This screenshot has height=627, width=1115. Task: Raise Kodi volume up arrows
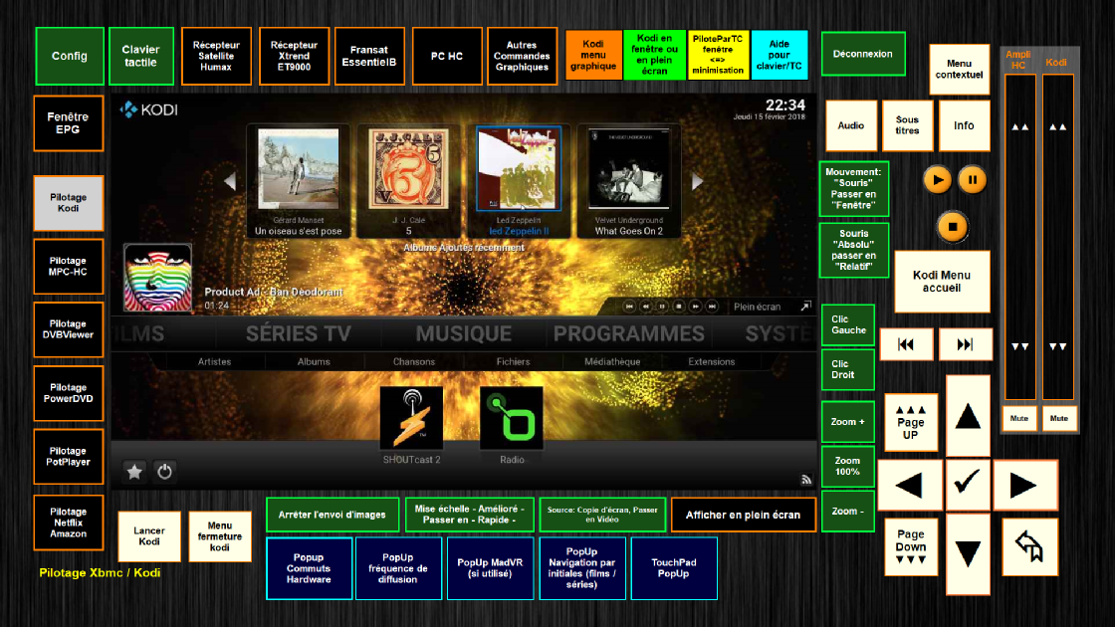[x=1058, y=127]
